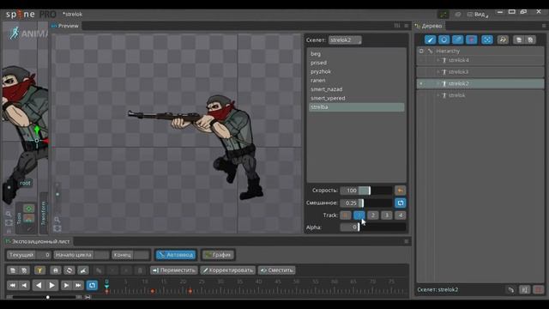Open the Скелет strelok2 dropdown in Preview

pyautogui.click(x=345, y=40)
